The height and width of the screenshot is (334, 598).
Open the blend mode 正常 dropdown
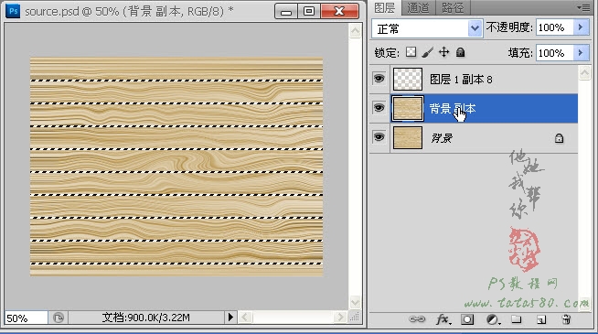475,27
